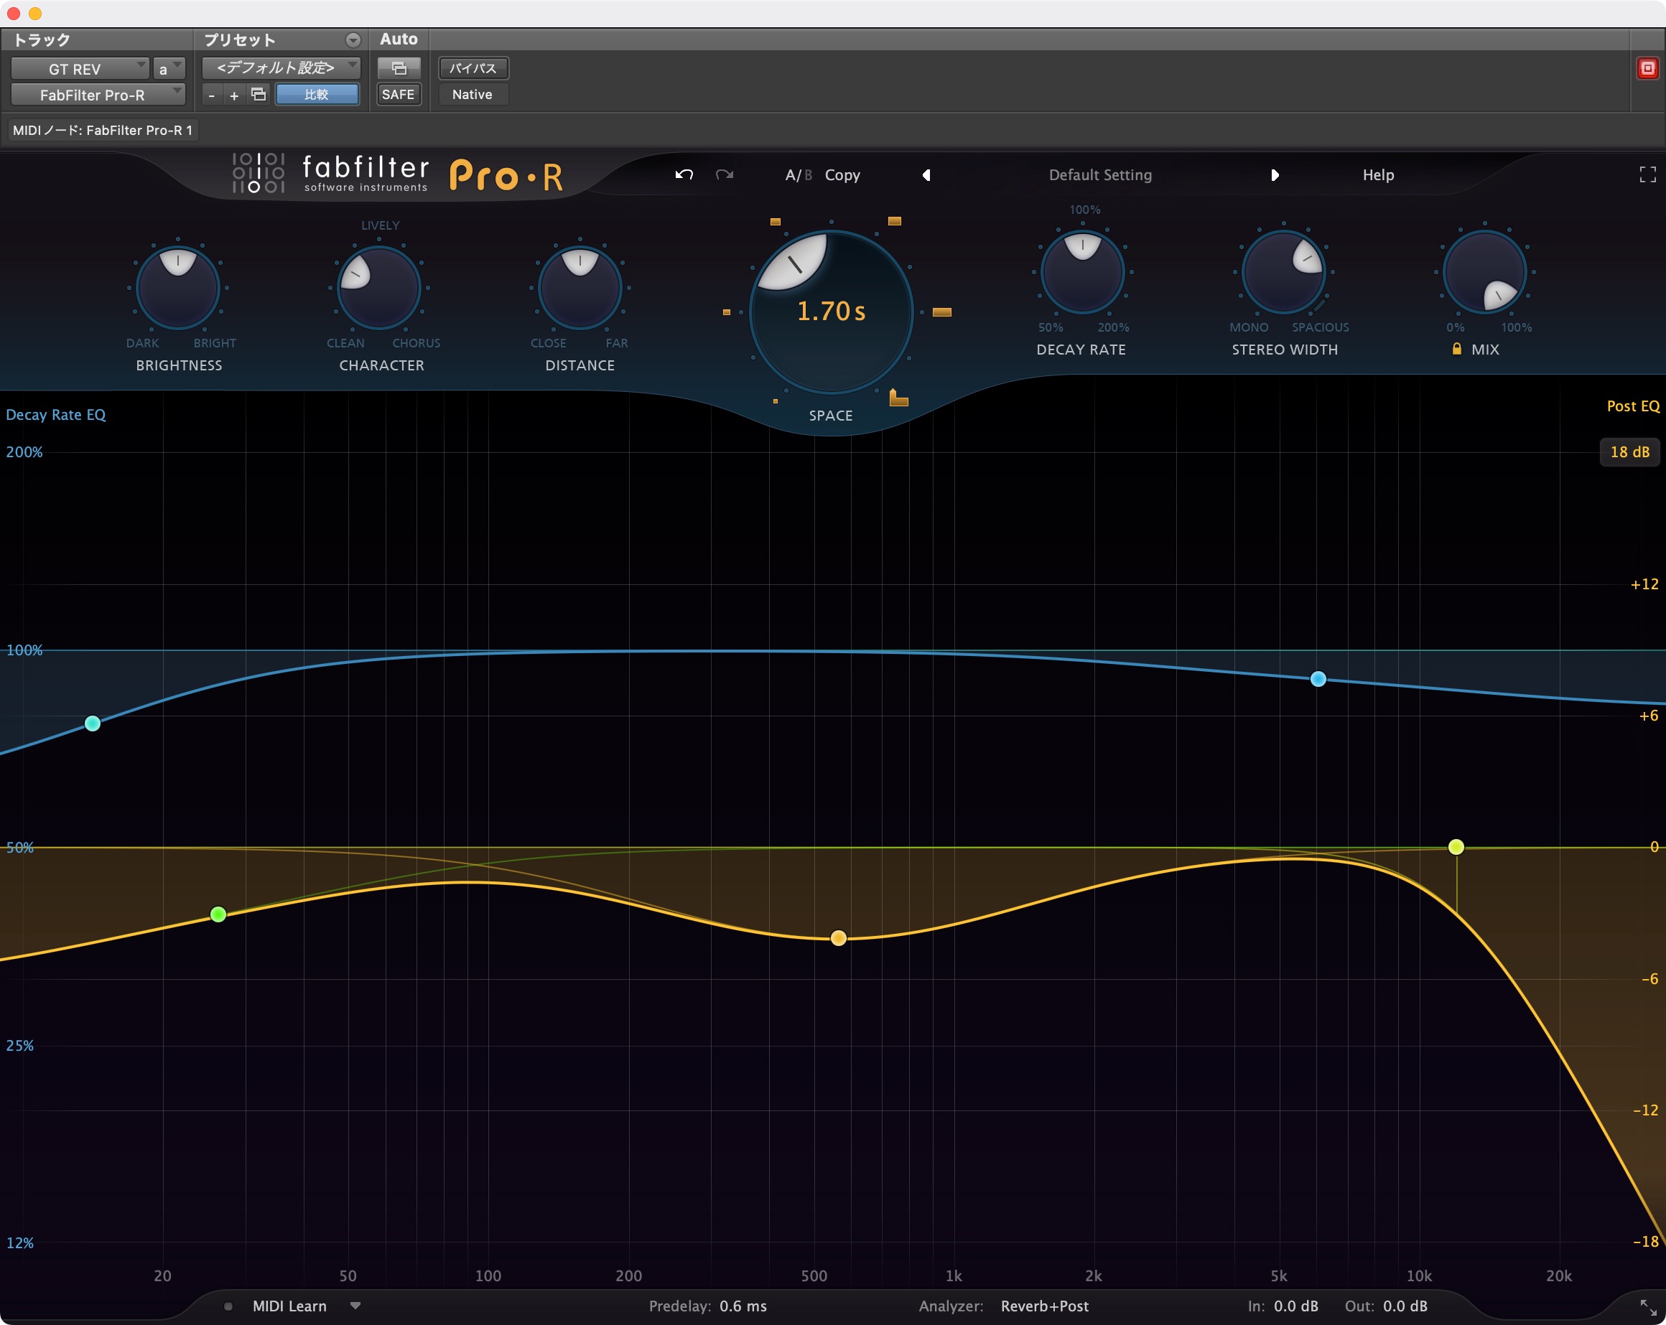Screen dimensions: 1666x1325
Task: Click the red target button at top right
Action: click(1647, 68)
